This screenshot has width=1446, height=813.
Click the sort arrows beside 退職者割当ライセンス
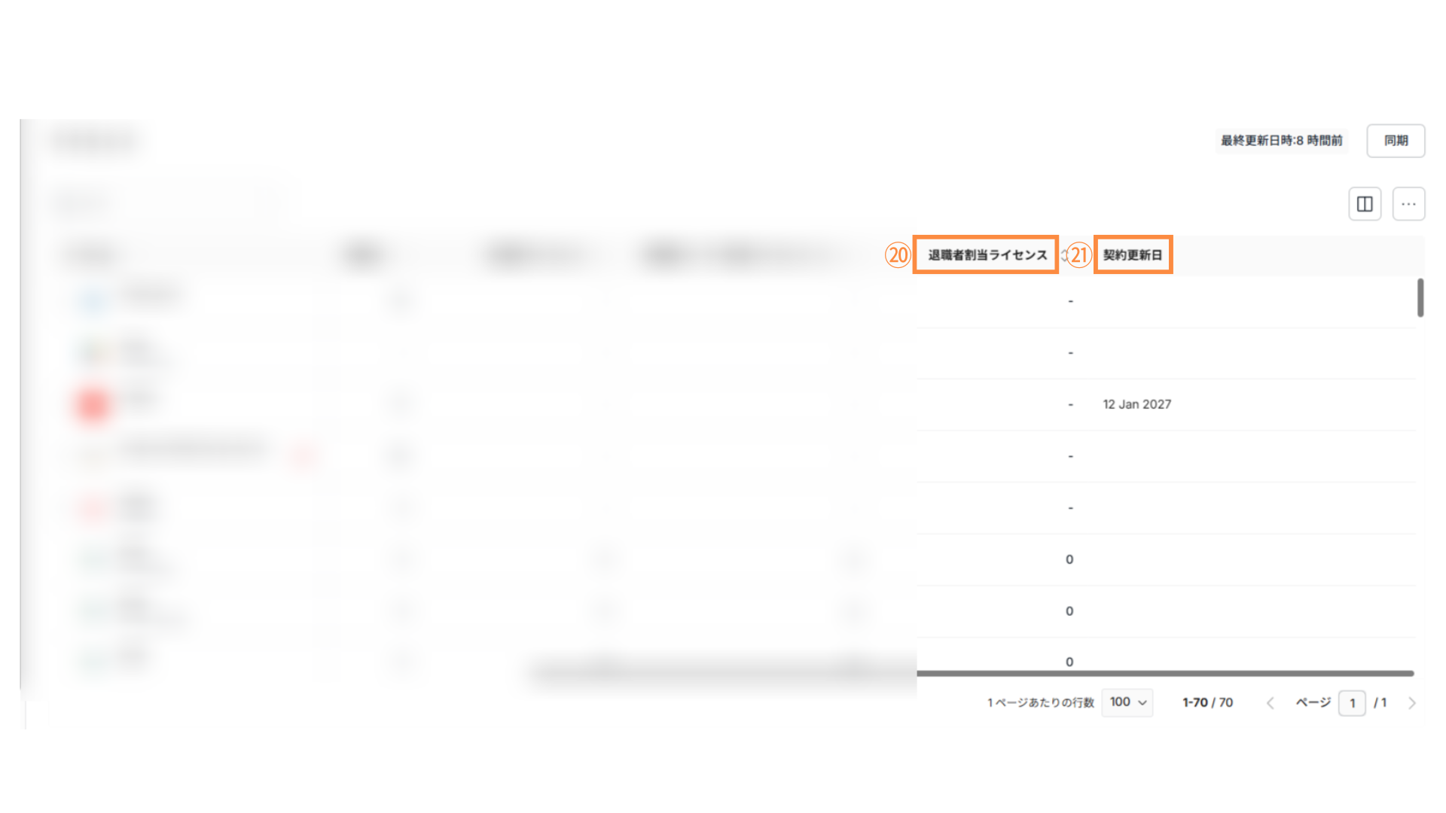[1063, 255]
